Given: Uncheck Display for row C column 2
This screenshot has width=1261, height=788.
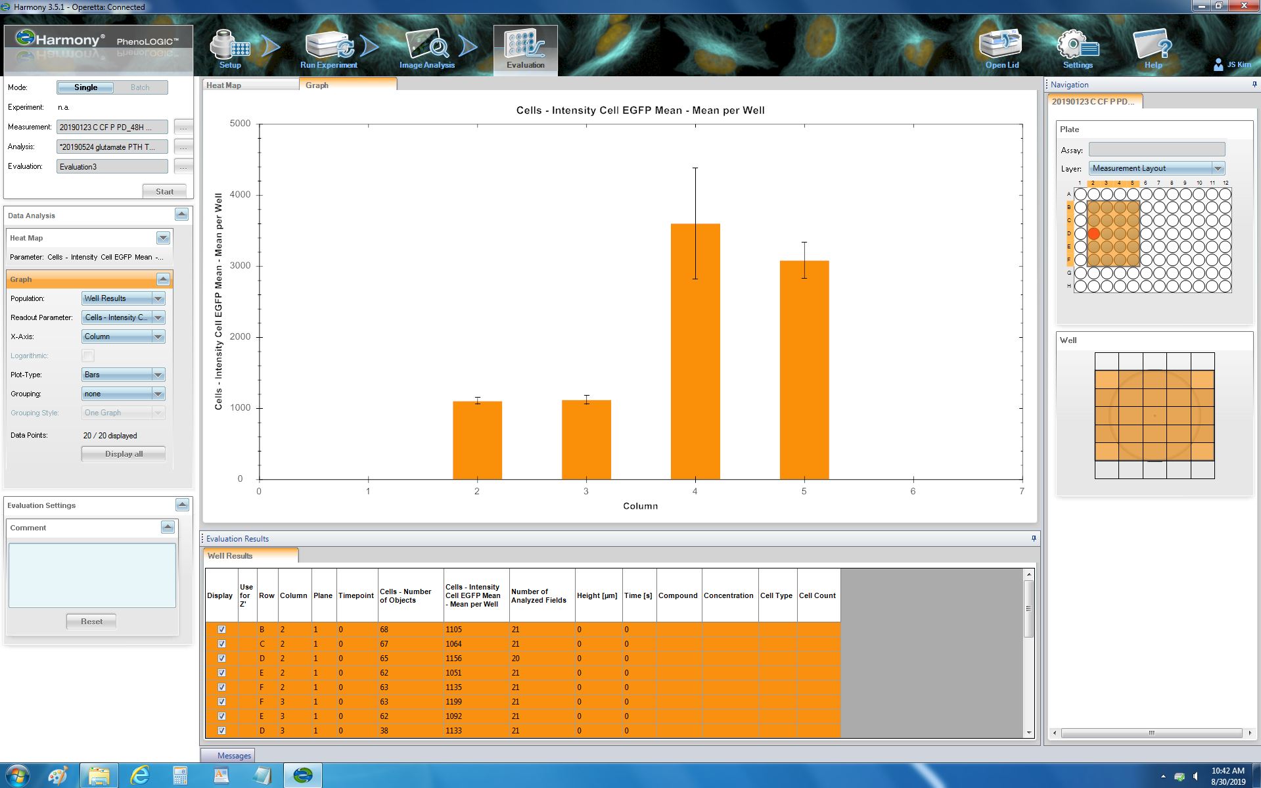Looking at the screenshot, I should [x=221, y=644].
